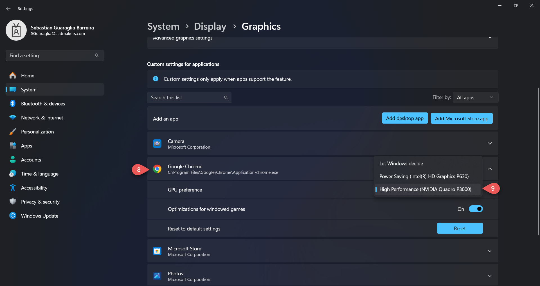This screenshot has height=286, width=540.
Task: Click Add Microsoft Store app button
Action: [x=462, y=118]
